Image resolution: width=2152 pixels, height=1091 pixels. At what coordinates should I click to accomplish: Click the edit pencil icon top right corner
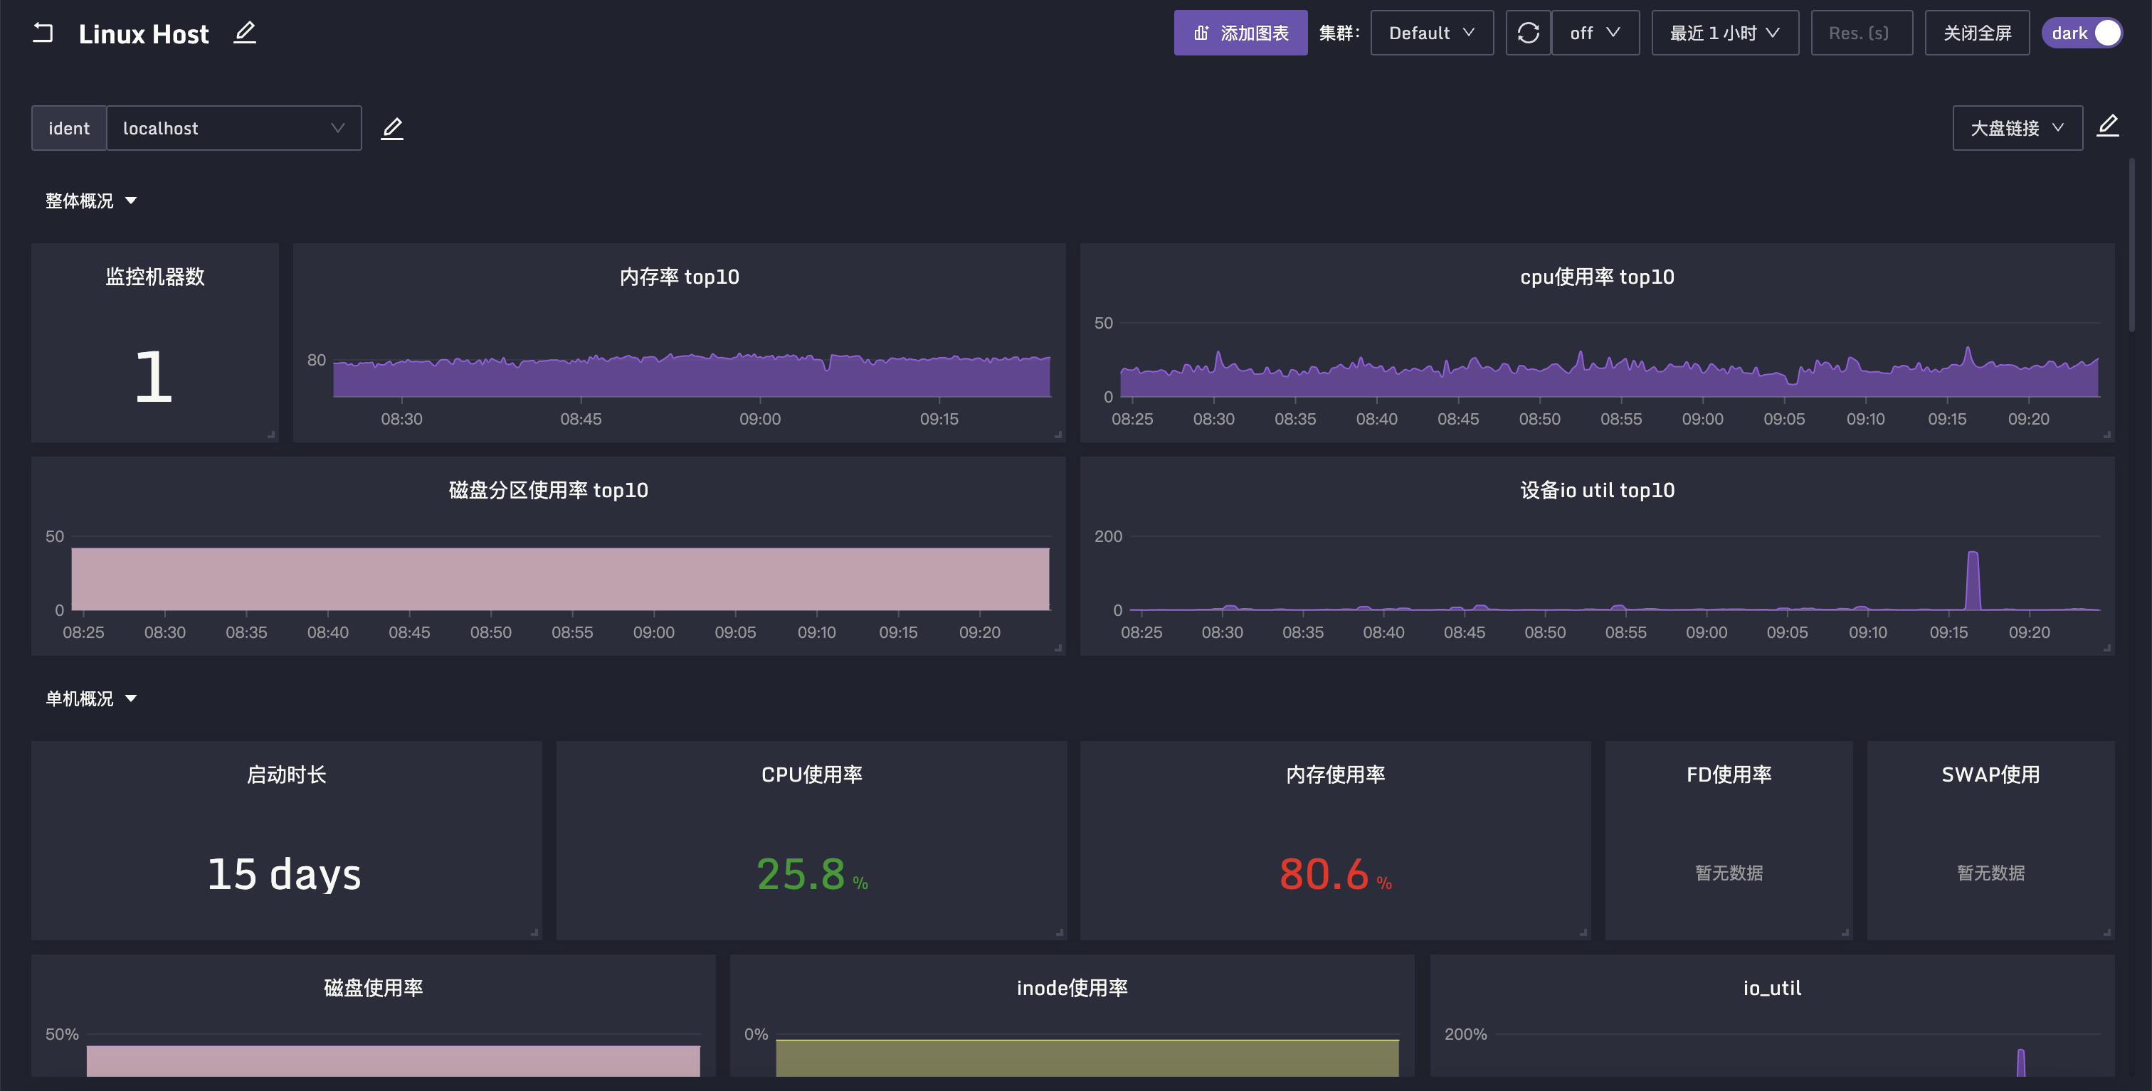coord(2109,125)
